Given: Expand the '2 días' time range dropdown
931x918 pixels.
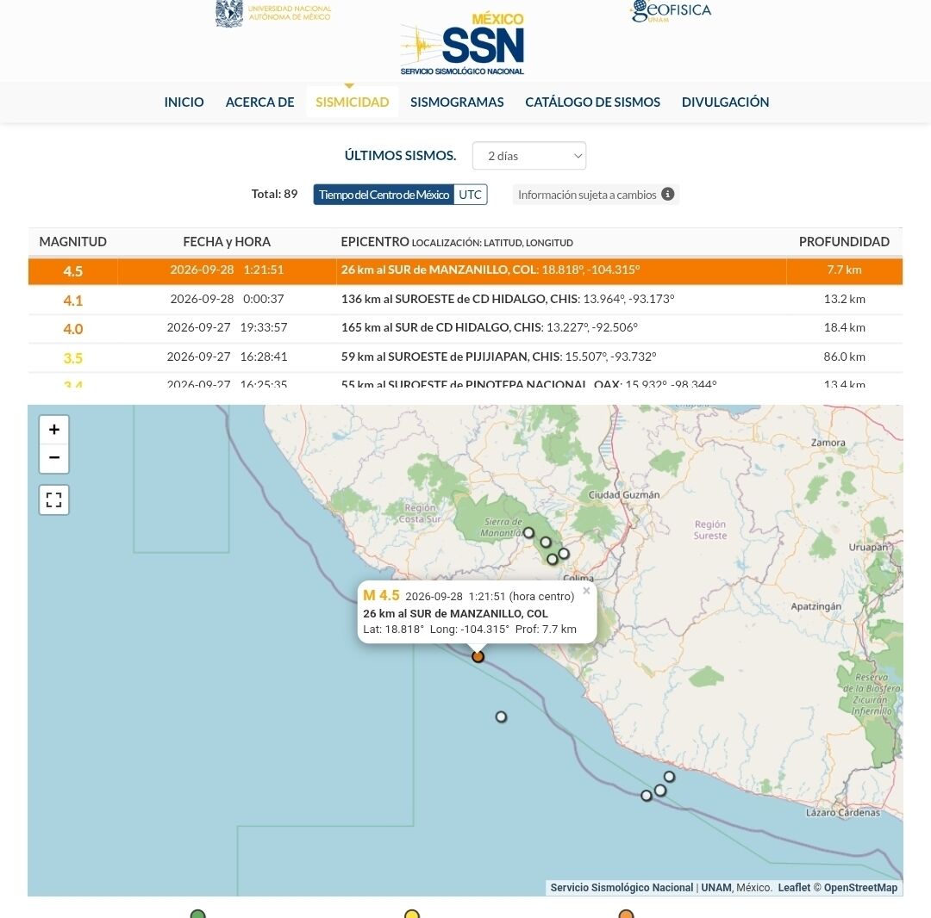Looking at the screenshot, I should 529,156.
